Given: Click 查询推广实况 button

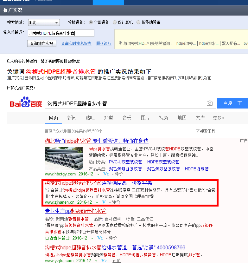Looking at the screenshot, I should click(x=42, y=43).
